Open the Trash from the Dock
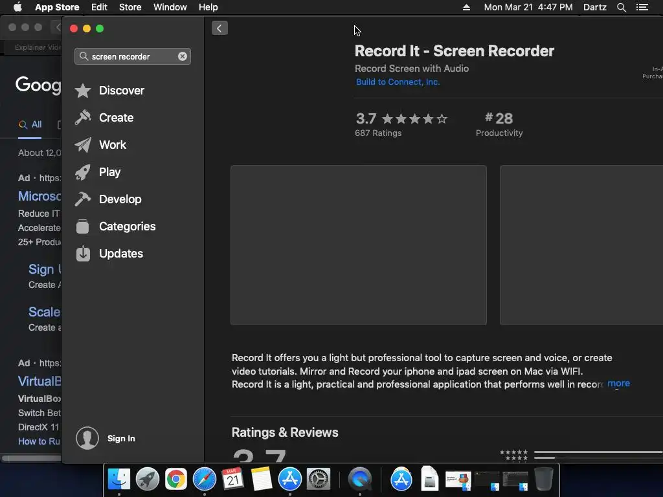This screenshot has height=497, width=663. (544, 479)
